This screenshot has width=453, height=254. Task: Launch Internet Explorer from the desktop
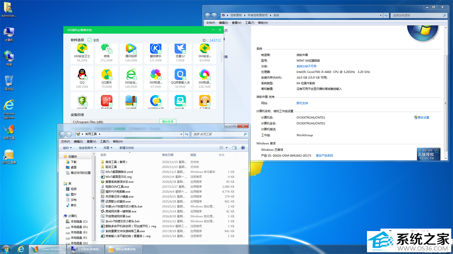[x=9, y=109]
